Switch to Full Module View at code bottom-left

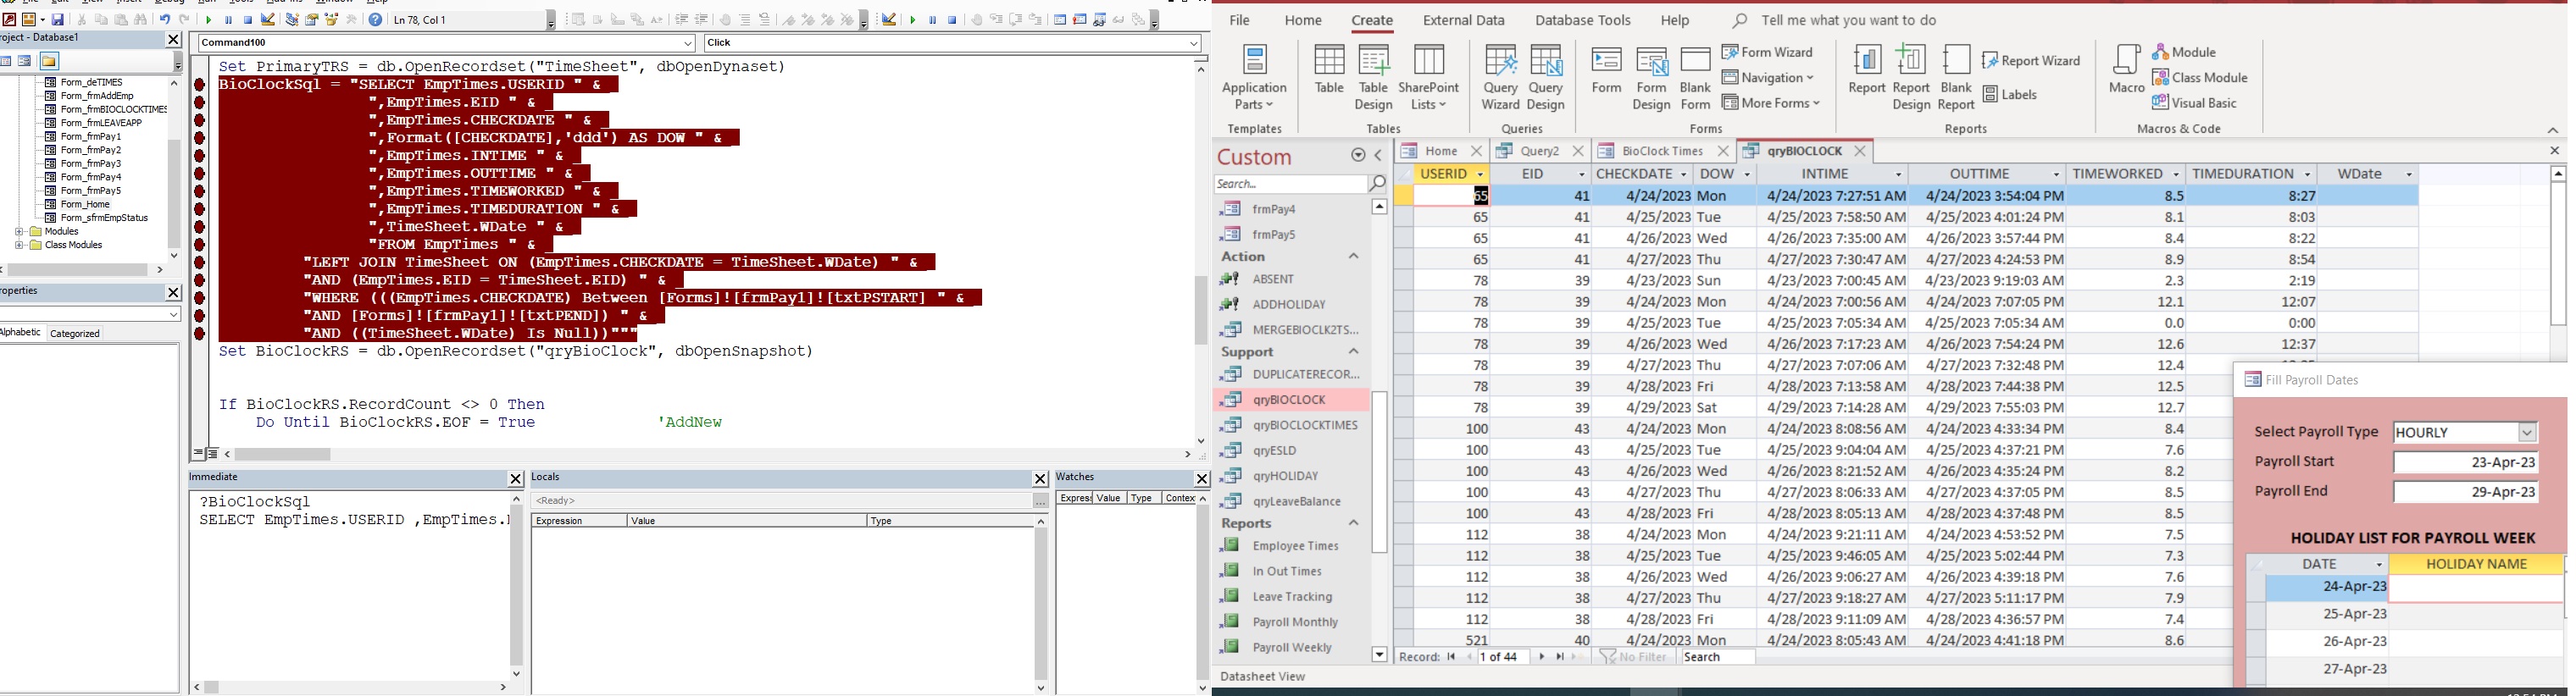pyautogui.click(x=213, y=455)
